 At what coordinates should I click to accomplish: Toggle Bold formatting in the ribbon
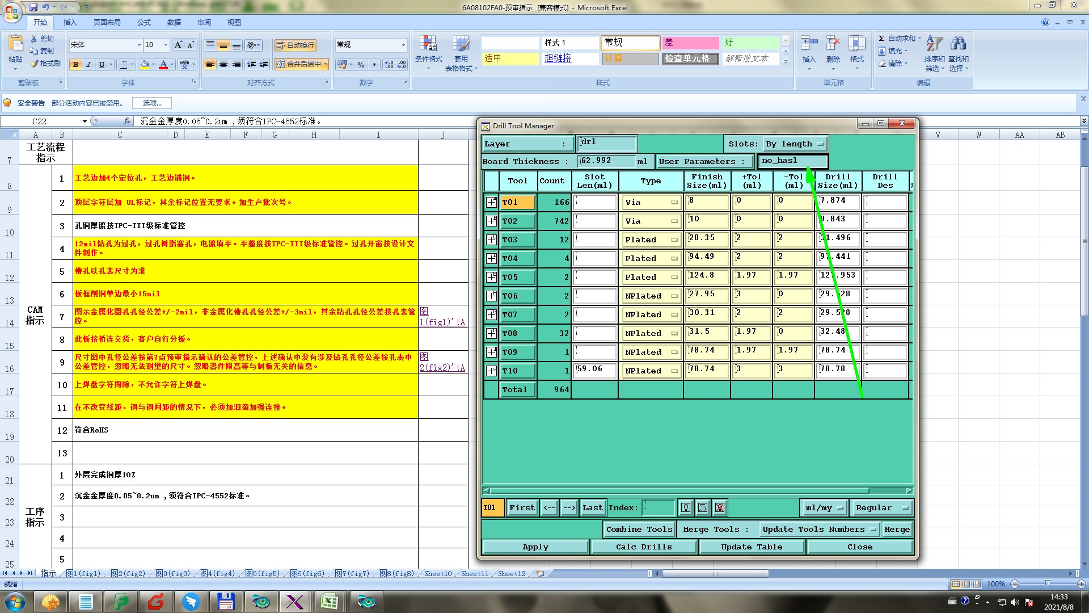pyautogui.click(x=75, y=65)
